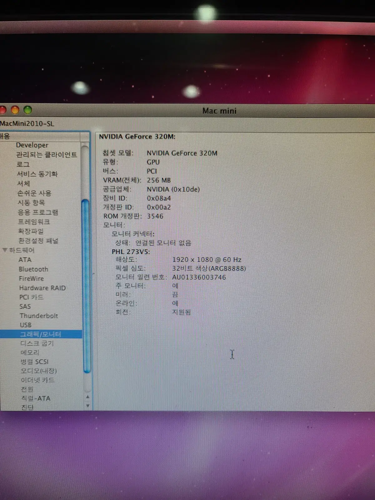Select 메모리 in the sidebar
This screenshot has width=375, height=500.
(30, 352)
